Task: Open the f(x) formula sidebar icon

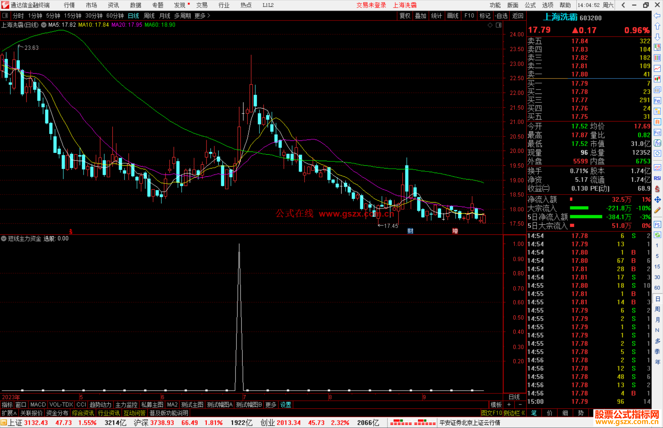Action: pyautogui.click(x=657, y=143)
